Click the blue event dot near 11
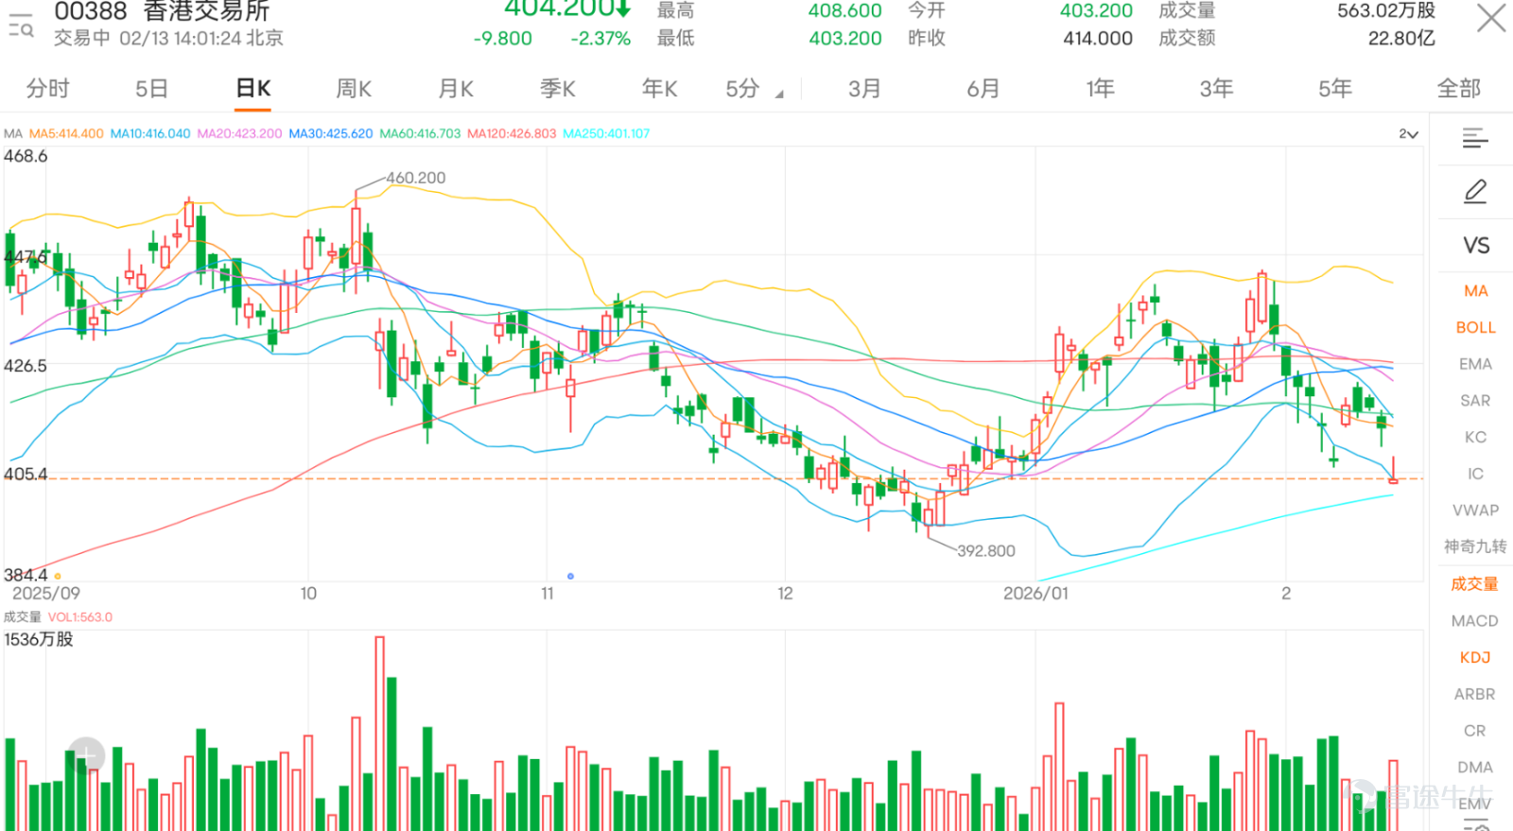Viewport: 1513px width, 831px height. point(570,576)
